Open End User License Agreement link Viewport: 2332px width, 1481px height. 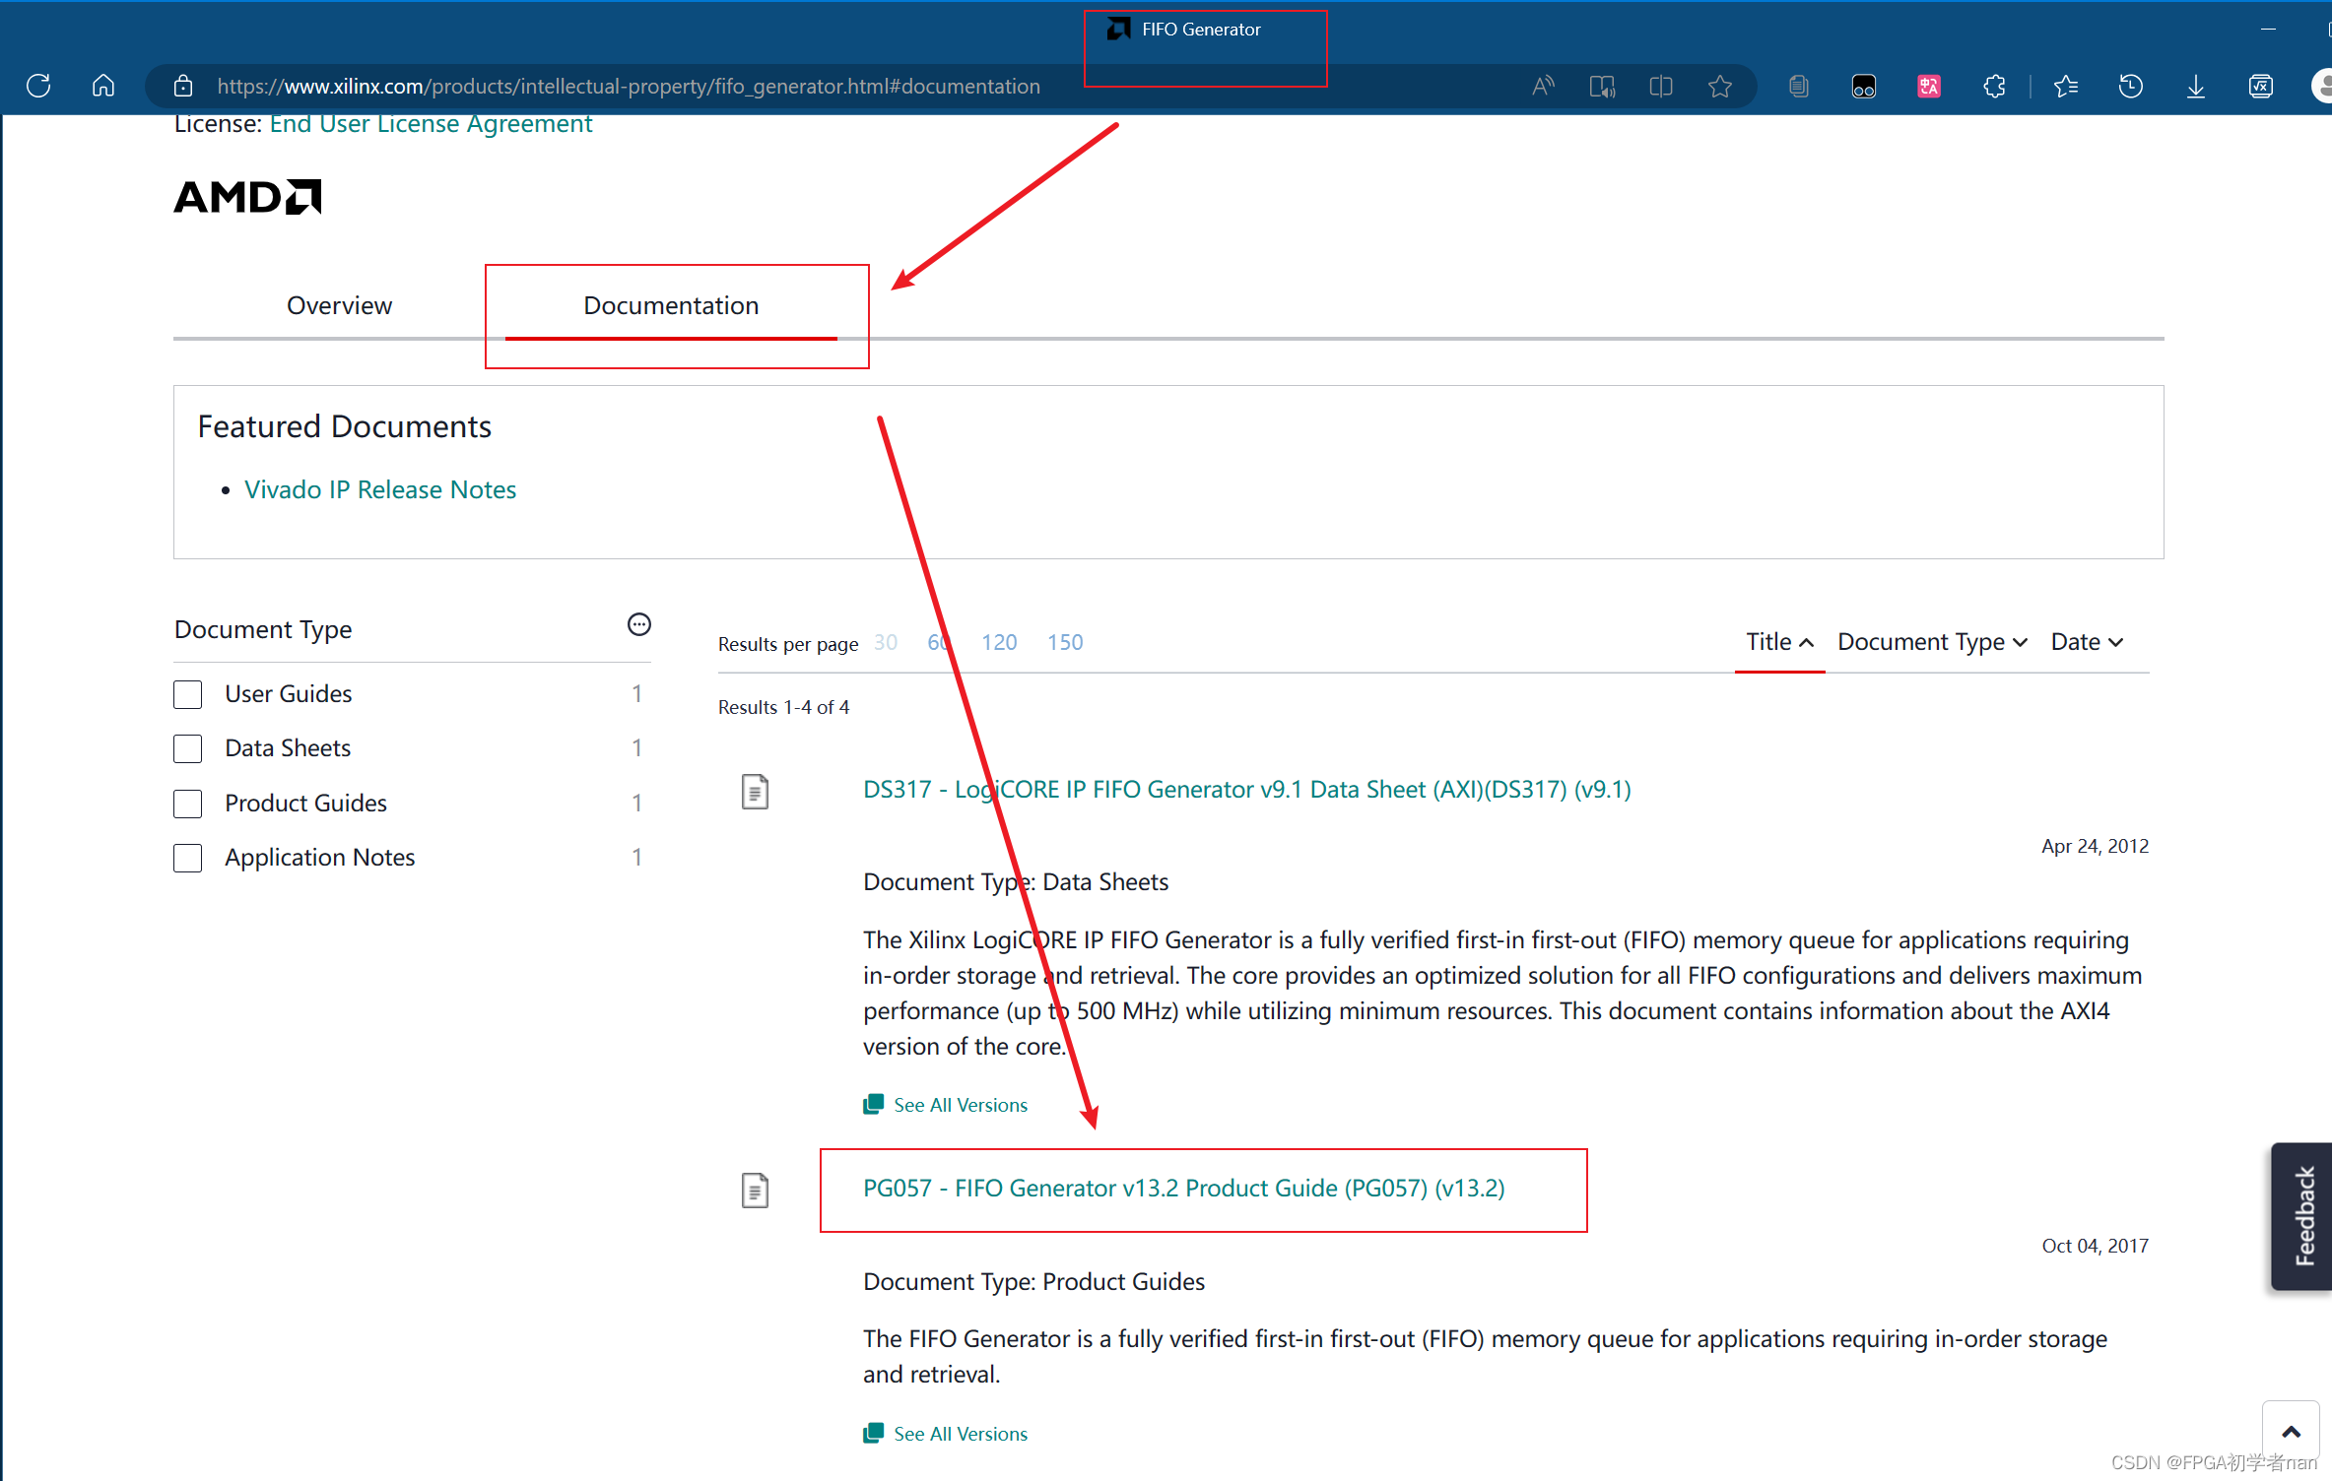click(431, 124)
